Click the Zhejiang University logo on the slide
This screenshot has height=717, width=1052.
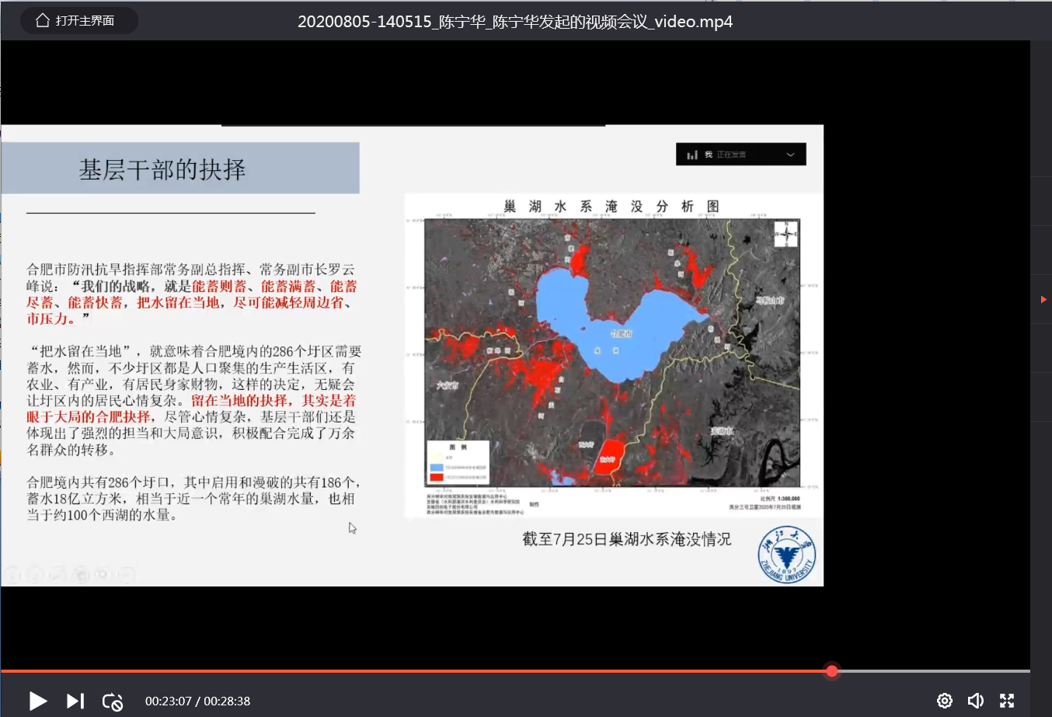pyautogui.click(x=786, y=555)
